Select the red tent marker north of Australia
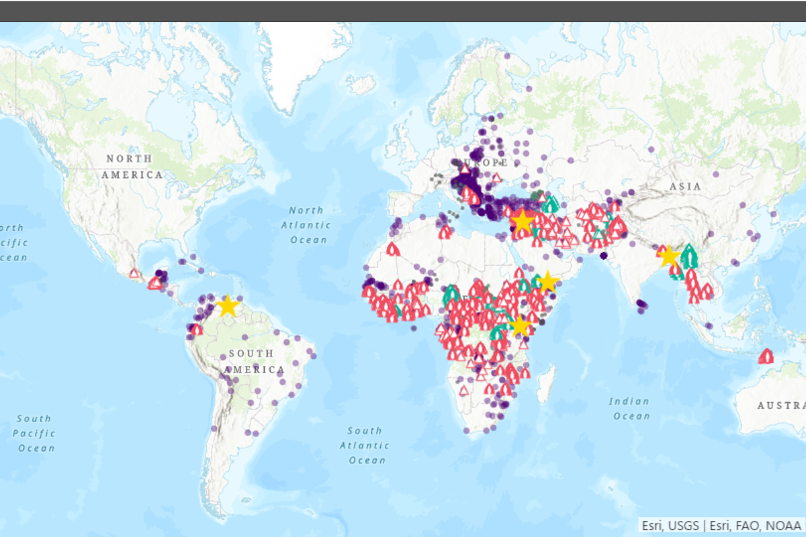The width and height of the screenshot is (806, 537). click(765, 356)
